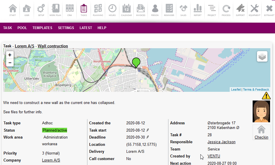The image size is (275, 165).
Task: Zoom out on the map
Action: coord(10,63)
